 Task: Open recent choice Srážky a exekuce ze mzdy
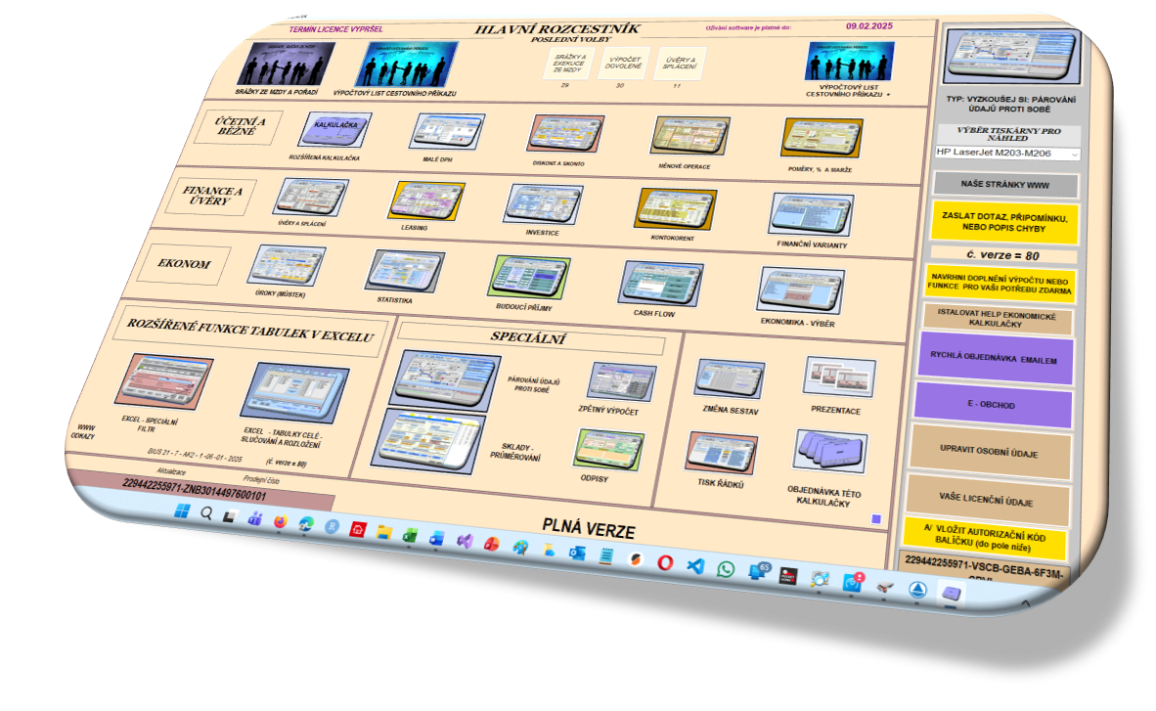[x=570, y=64]
